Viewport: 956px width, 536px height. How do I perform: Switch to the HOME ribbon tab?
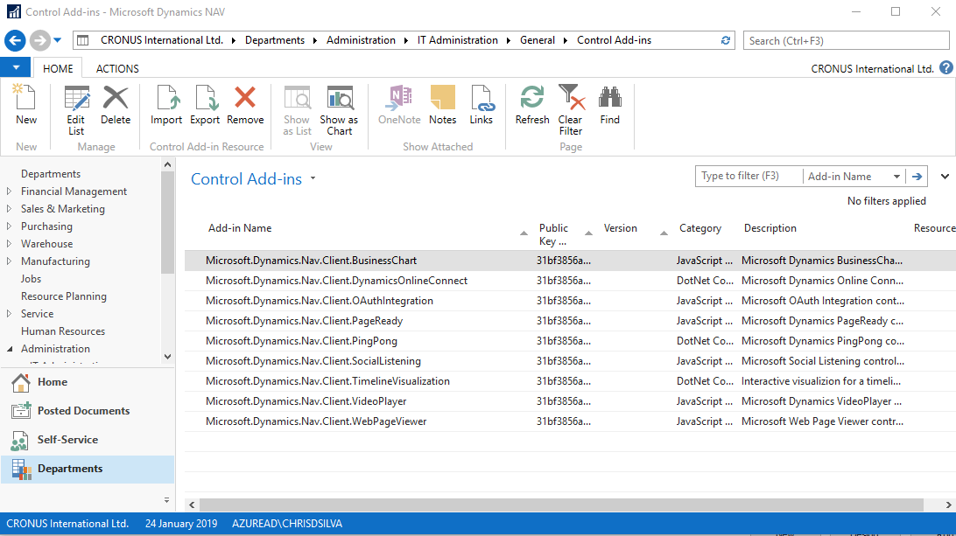click(58, 69)
